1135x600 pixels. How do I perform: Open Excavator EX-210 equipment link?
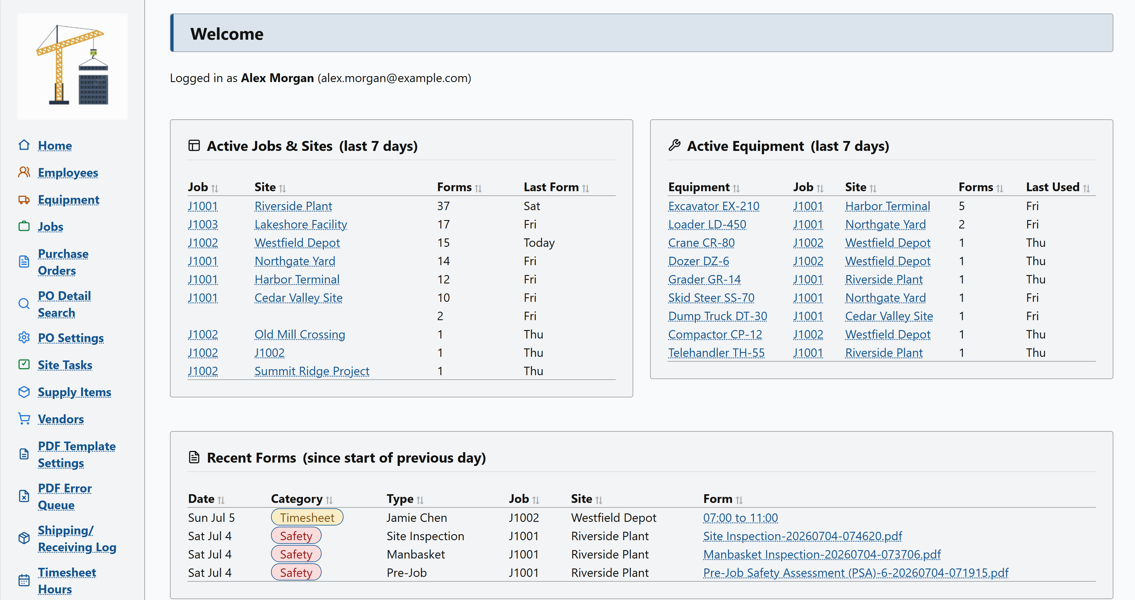tap(714, 206)
